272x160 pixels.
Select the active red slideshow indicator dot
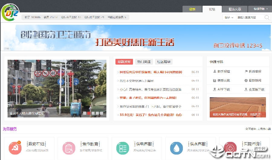click(89, 113)
